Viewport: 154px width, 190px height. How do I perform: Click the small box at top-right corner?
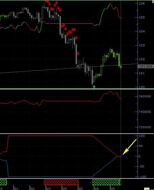pyautogui.click(x=153, y=1)
